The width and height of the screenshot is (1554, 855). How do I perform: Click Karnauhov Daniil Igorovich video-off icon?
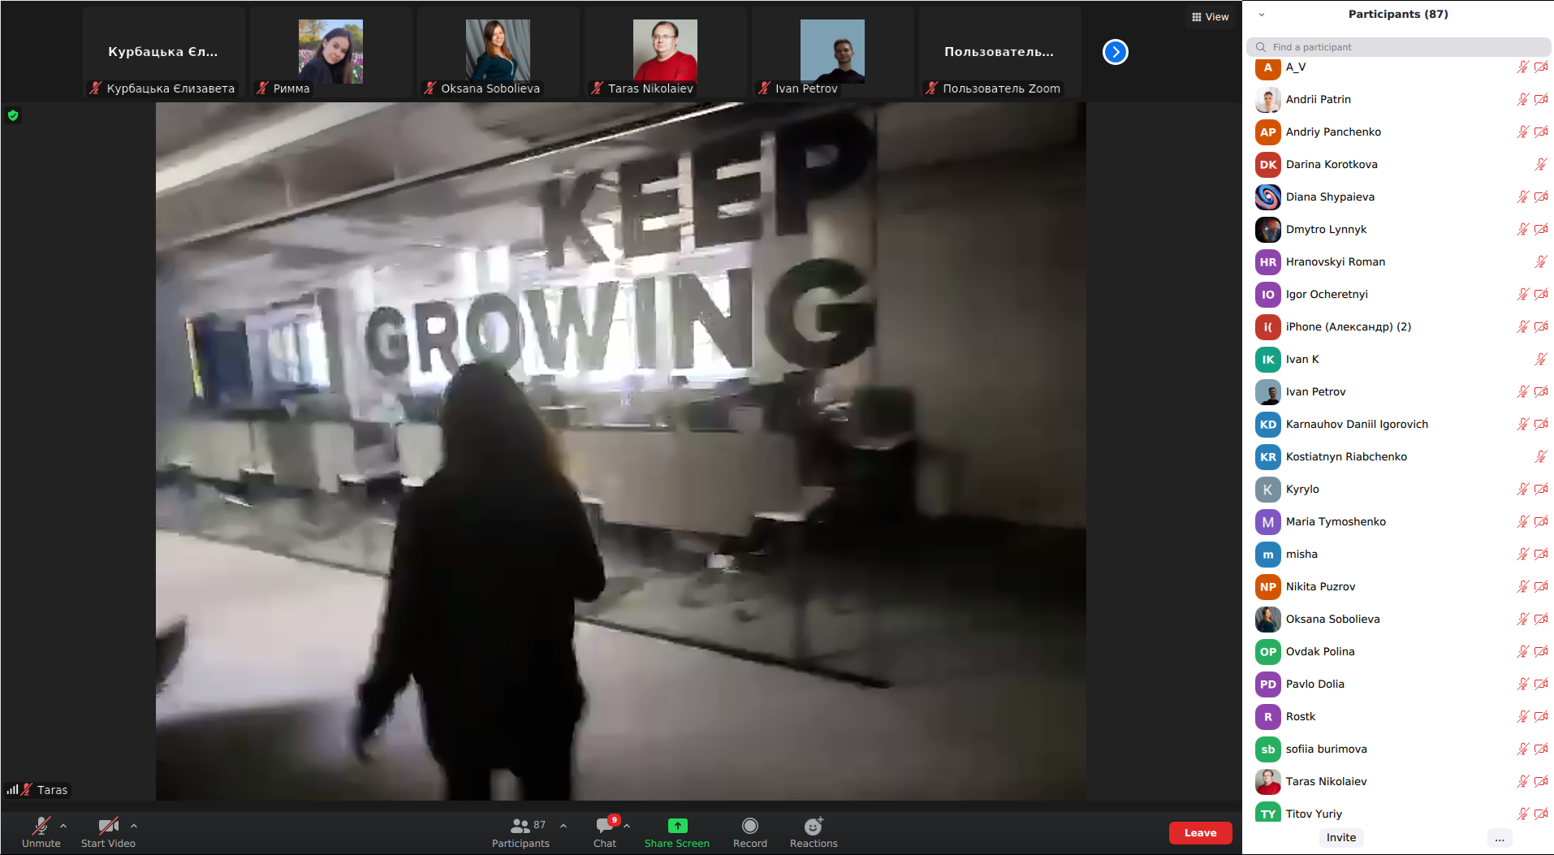pos(1541,424)
